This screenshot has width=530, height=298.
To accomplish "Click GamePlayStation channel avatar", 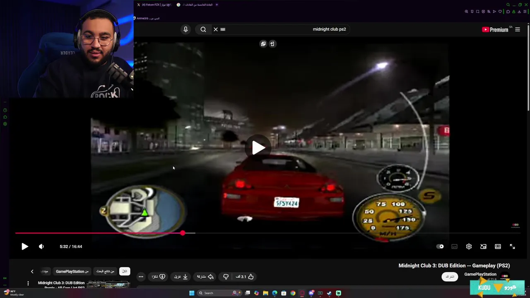I will [x=504, y=276].
